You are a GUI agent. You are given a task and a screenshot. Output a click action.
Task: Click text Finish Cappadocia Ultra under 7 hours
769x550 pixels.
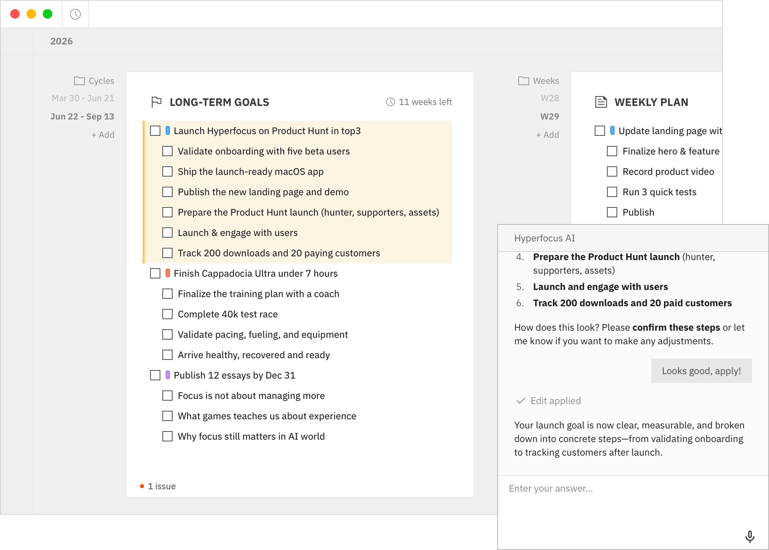(x=256, y=273)
